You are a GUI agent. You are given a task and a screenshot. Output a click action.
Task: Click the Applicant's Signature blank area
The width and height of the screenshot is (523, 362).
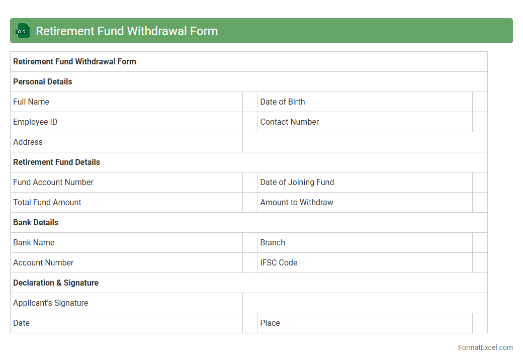[365, 303]
